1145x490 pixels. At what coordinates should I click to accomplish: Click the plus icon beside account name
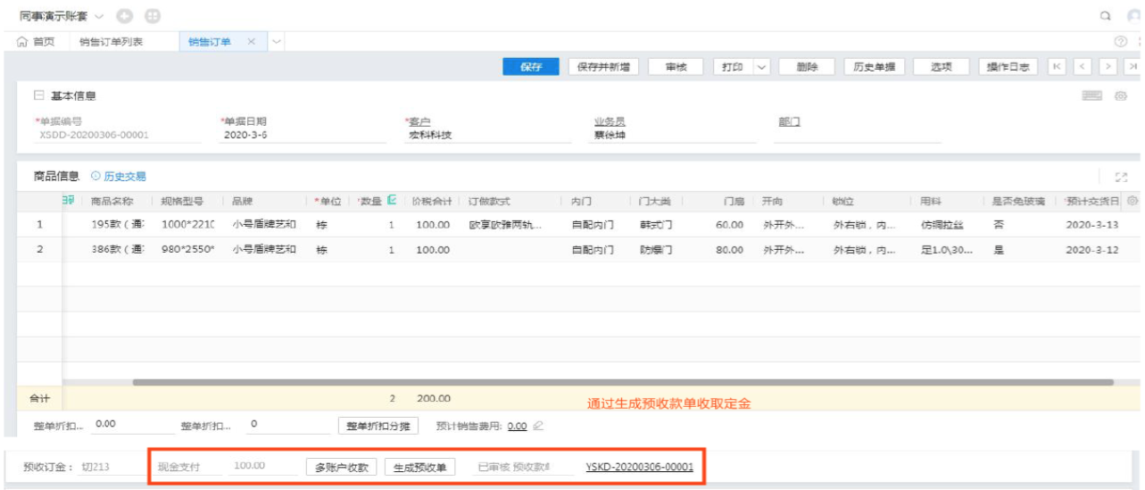(x=125, y=16)
